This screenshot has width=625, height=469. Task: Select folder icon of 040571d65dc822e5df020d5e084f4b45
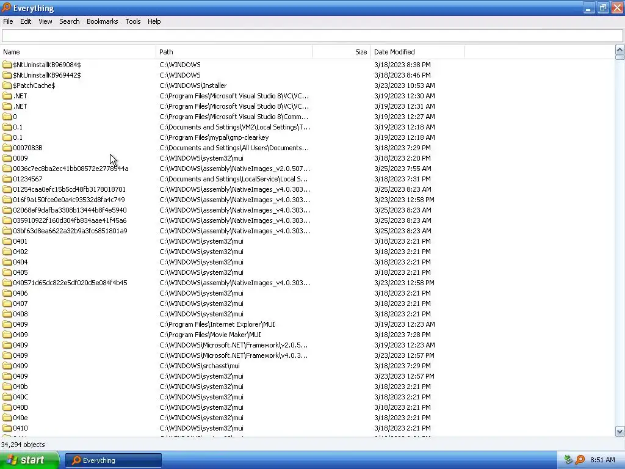click(x=7, y=282)
